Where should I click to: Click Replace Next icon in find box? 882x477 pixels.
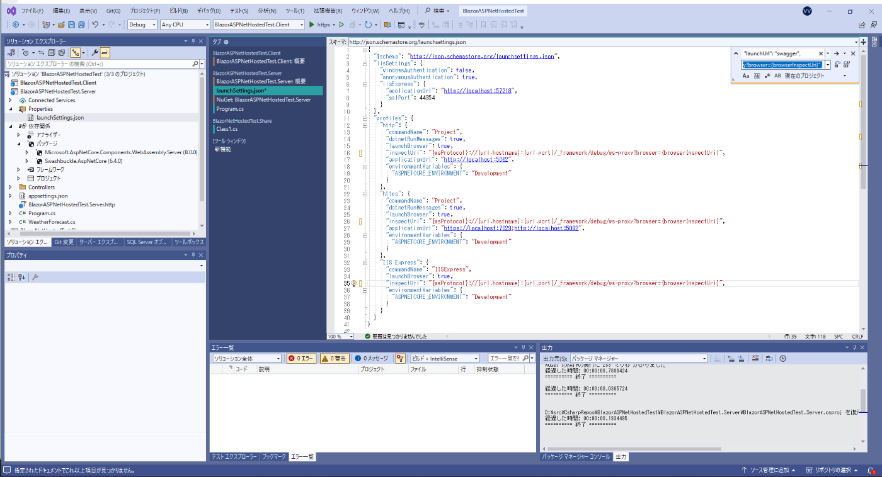click(x=837, y=65)
